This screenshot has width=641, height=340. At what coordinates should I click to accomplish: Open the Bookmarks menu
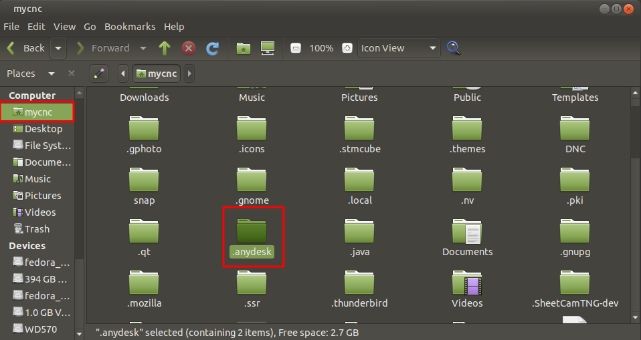130,27
